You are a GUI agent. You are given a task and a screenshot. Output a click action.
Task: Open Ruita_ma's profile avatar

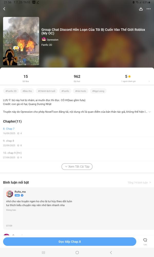[10, 194]
